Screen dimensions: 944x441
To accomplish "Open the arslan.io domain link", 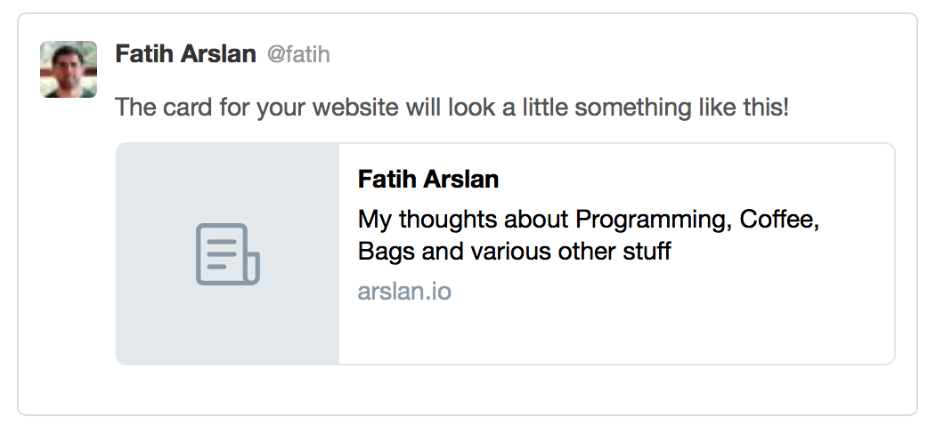I will tap(404, 292).
